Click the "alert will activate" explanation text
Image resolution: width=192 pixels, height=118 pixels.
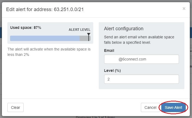(x=49, y=52)
